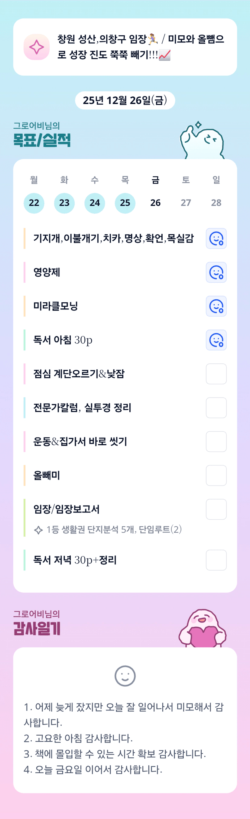Click the ghost mascot above the goals card
Viewport: 250px width, 819px height.
tap(202, 141)
